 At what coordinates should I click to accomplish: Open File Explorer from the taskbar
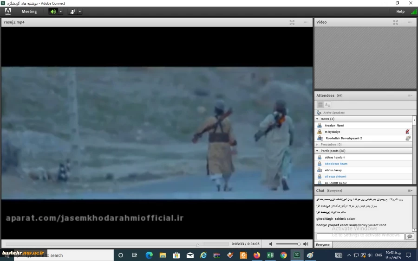163,255
